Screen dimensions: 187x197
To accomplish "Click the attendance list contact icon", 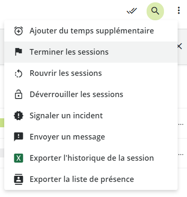I will [18, 179].
